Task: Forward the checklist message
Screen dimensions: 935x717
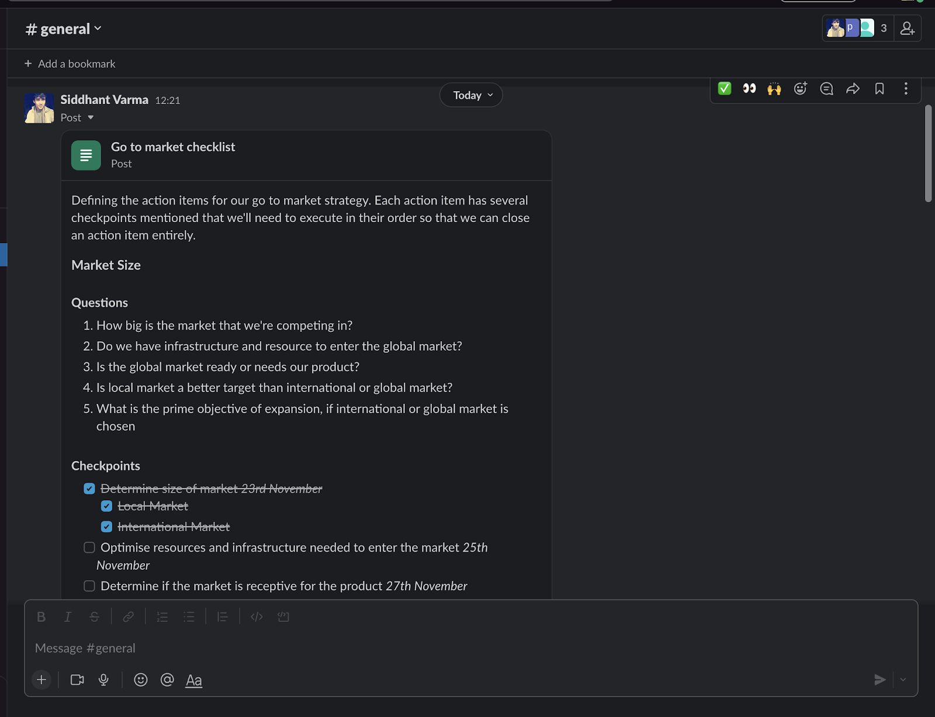Action: click(x=853, y=89)
